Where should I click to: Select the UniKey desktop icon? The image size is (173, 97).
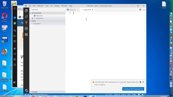tap(5, 29)
